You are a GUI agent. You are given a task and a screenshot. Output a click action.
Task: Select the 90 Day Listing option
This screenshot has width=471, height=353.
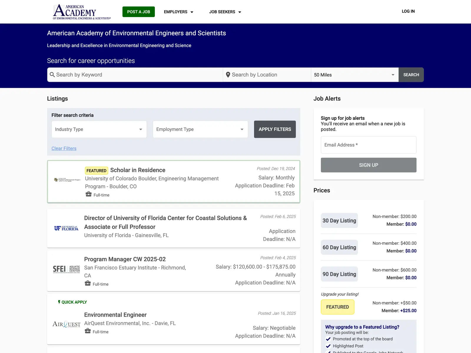(x=339, y=274)
